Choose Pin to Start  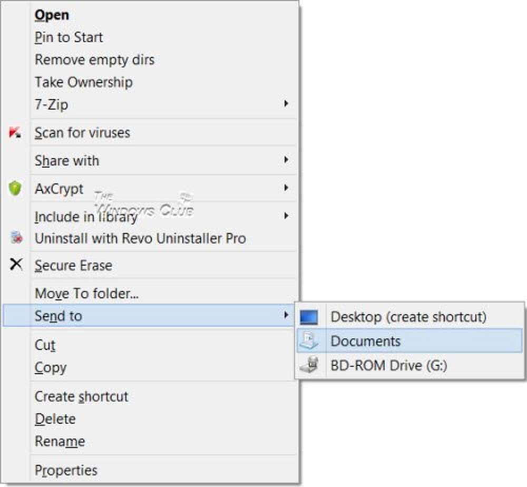coord(69,37)
